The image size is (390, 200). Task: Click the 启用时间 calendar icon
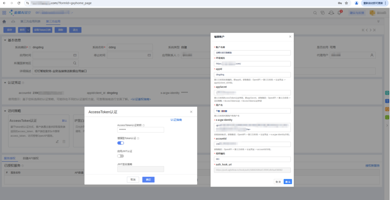tap(75, 55)
